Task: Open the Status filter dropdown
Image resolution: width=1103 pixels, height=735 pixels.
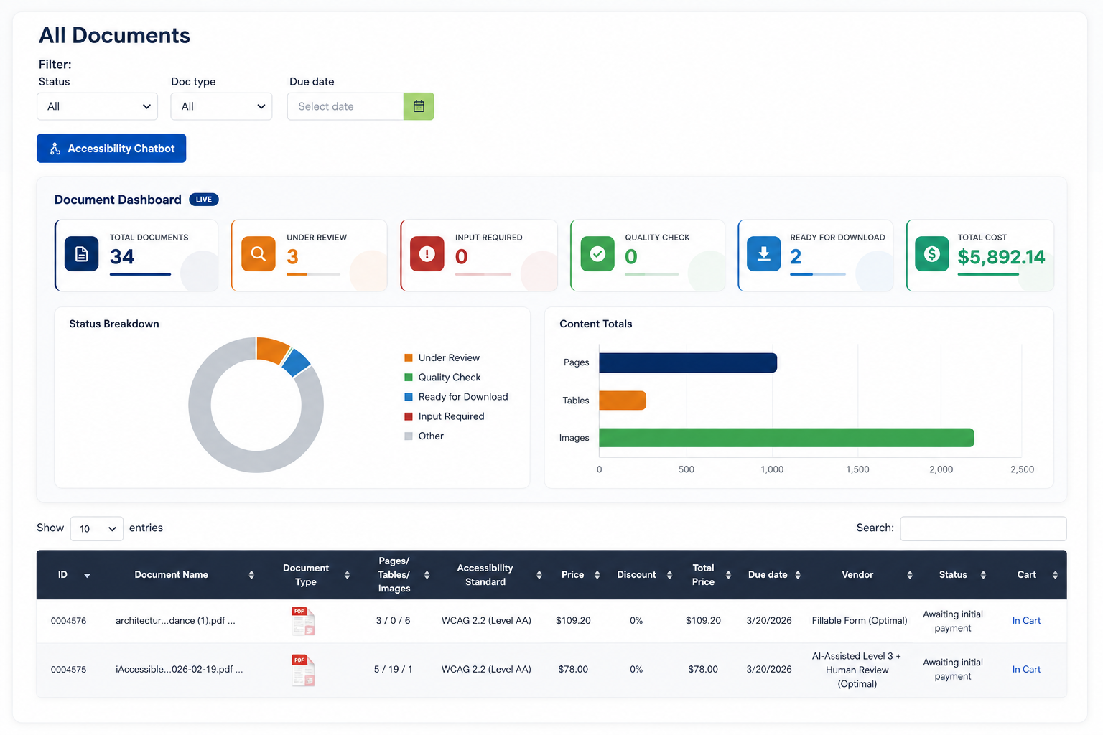Action: [x=97, y=106]
